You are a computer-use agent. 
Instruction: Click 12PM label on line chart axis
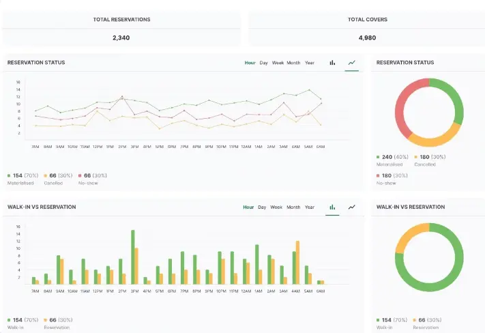(98, 147)
